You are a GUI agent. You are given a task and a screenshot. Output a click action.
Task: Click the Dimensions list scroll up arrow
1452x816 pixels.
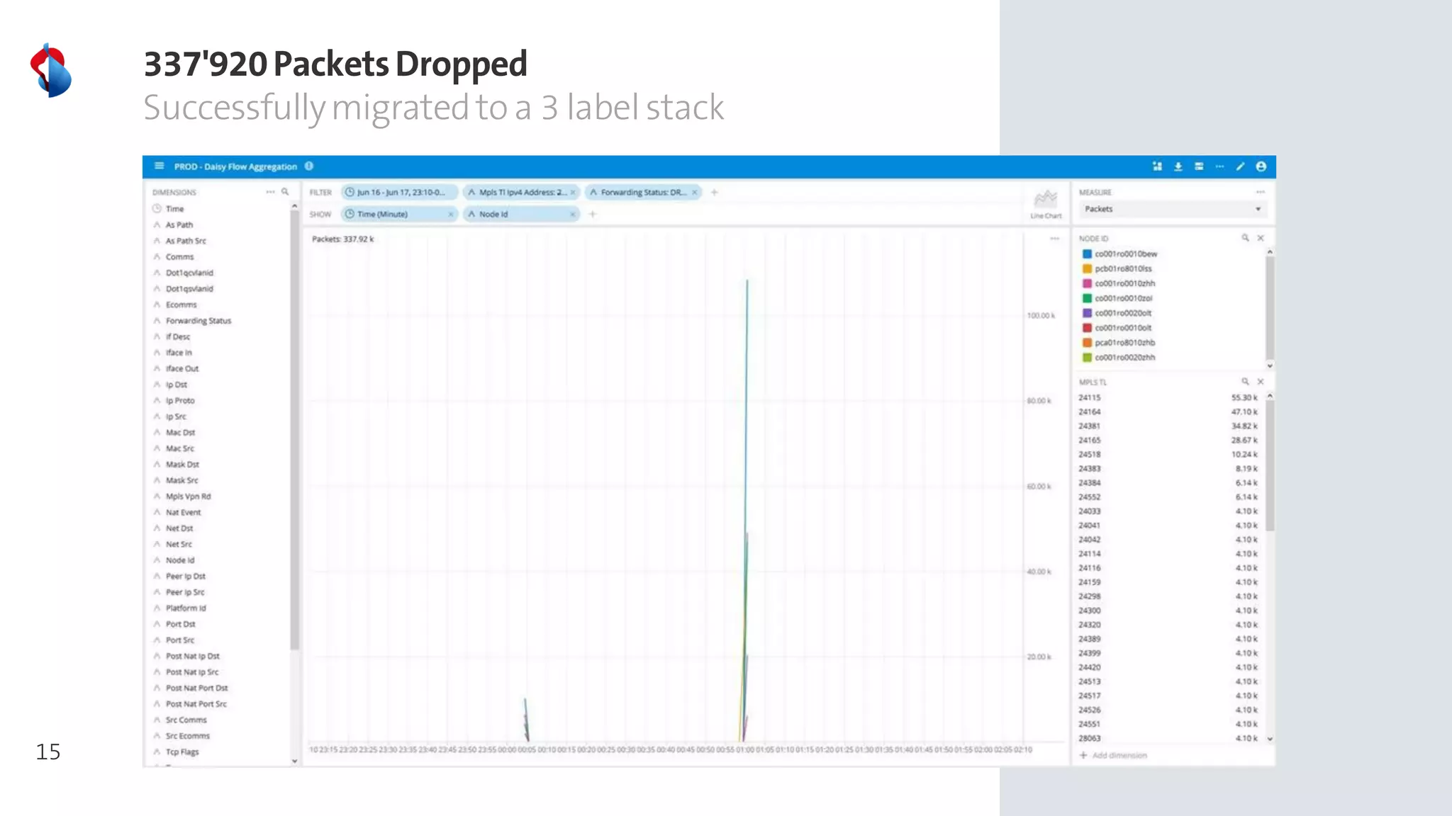point(294,206)
